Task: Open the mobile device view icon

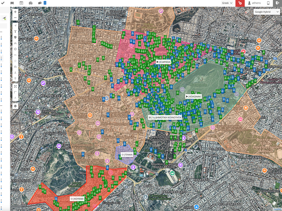Action: pyautogui.click(x=268, y=3)
